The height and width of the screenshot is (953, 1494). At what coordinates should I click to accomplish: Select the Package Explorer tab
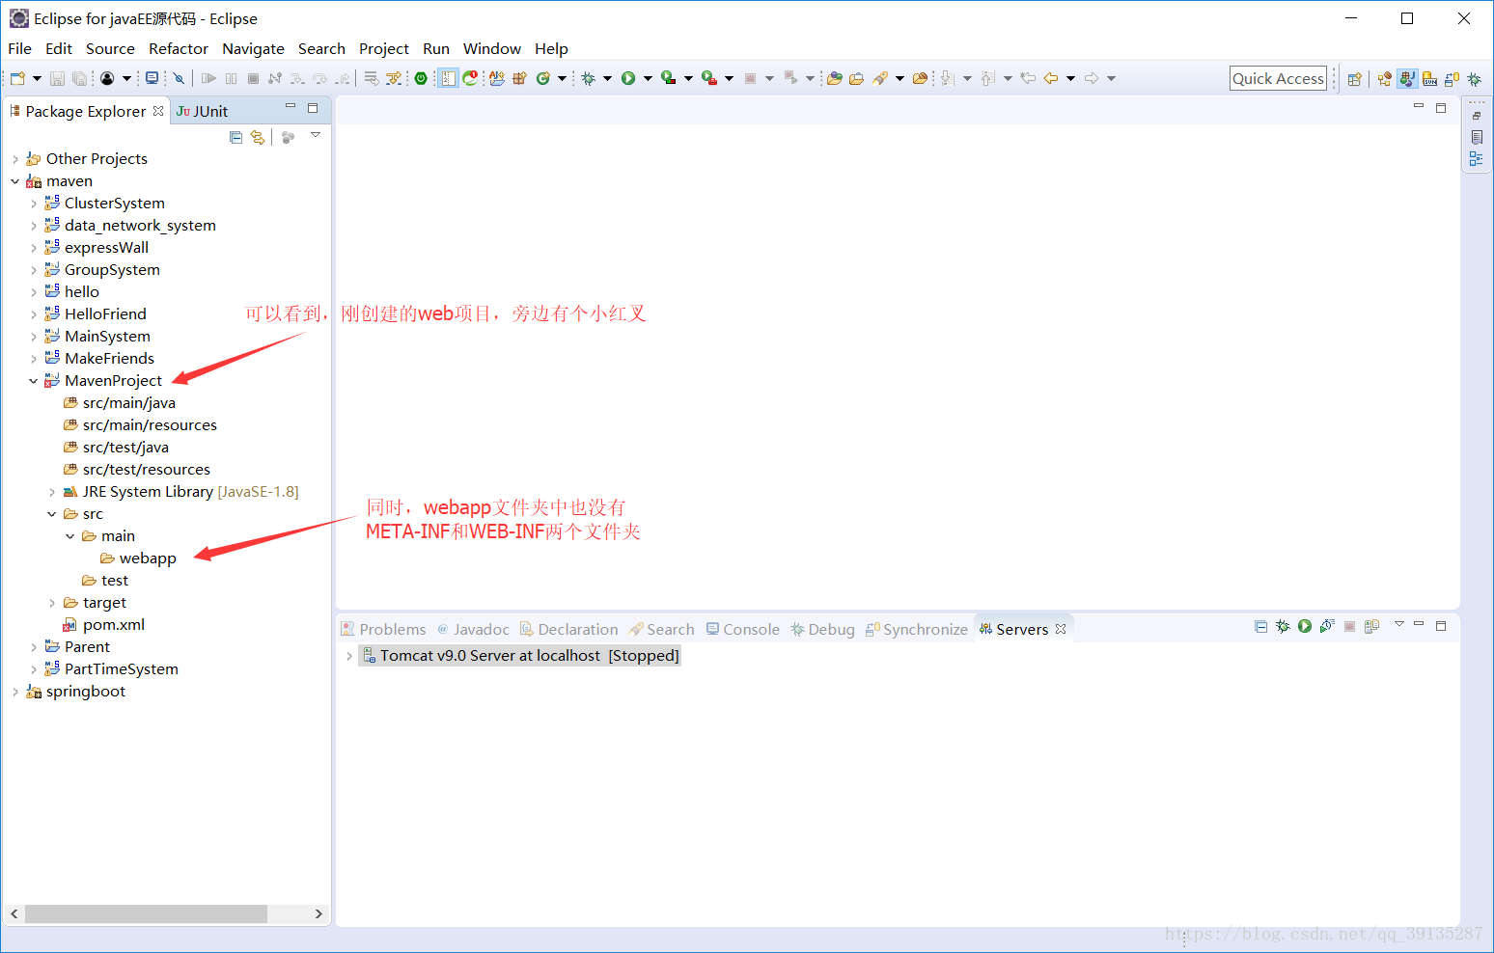click(x=86, y=111)
